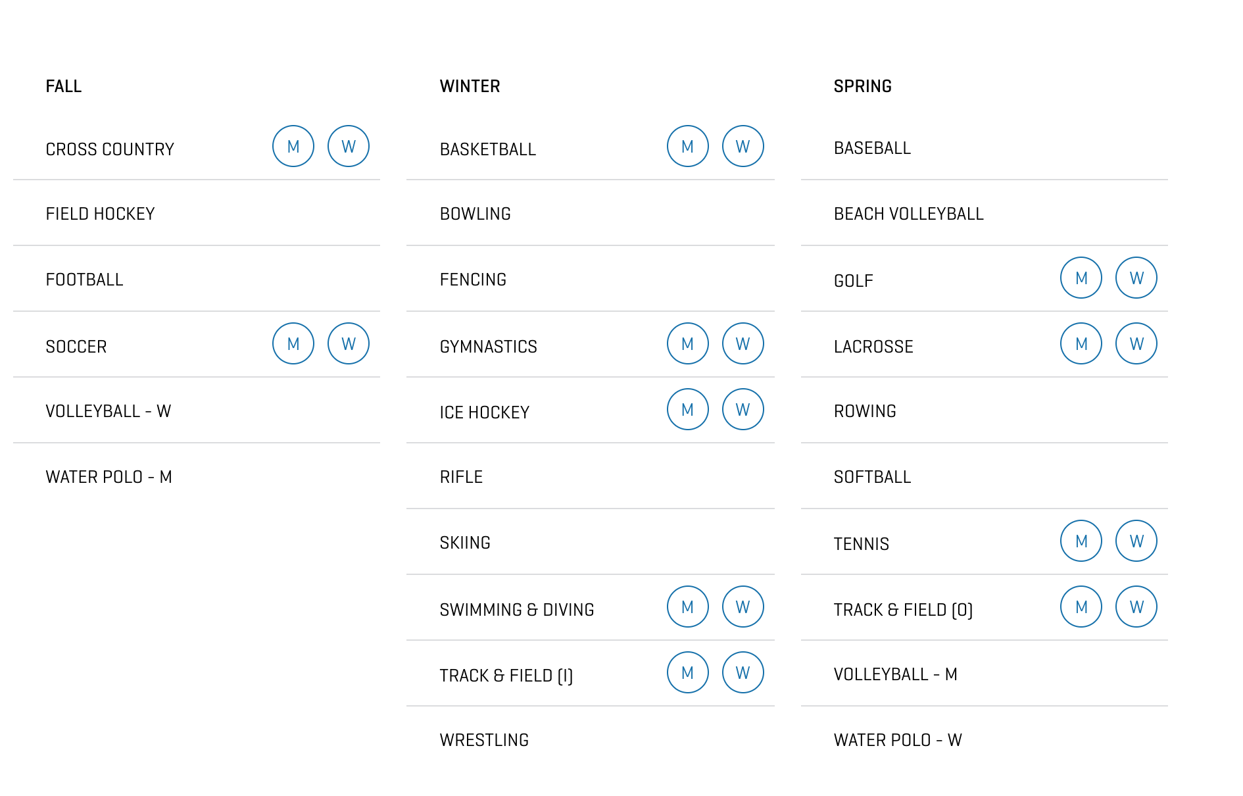Go to the Football page
The height and width of the screenshot is (796, 1243).
[x=85, y=280]
